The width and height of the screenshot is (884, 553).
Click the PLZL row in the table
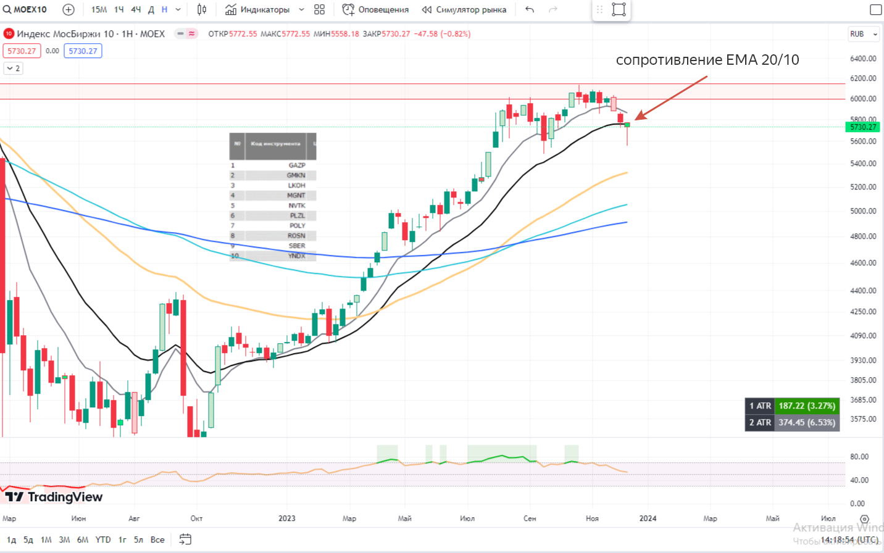point(273,215)
